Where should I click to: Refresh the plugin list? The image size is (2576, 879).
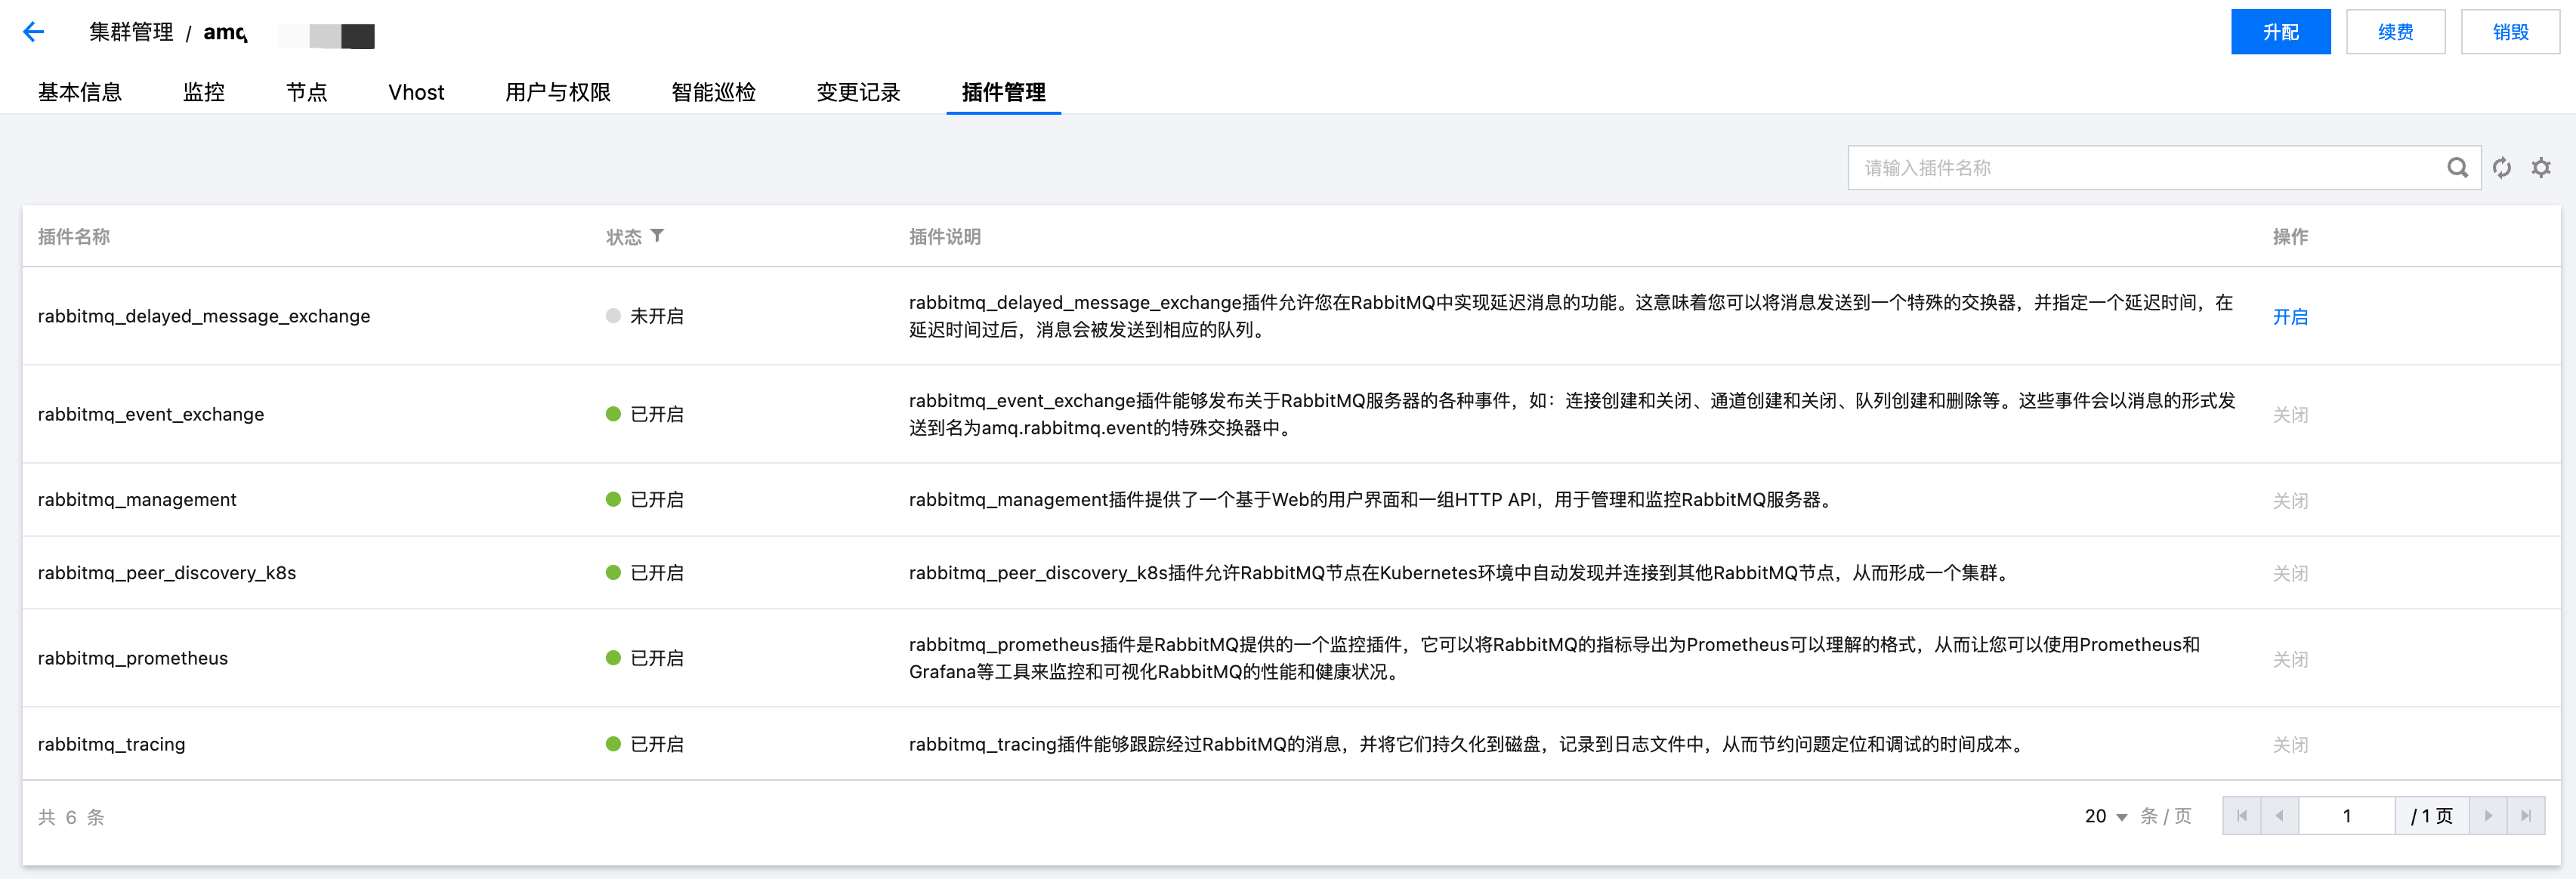(x=2502, y=168)
